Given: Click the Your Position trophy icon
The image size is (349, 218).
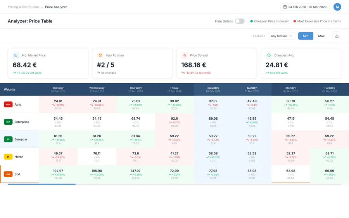Looking at the screenshot, I should coord(100,55).
